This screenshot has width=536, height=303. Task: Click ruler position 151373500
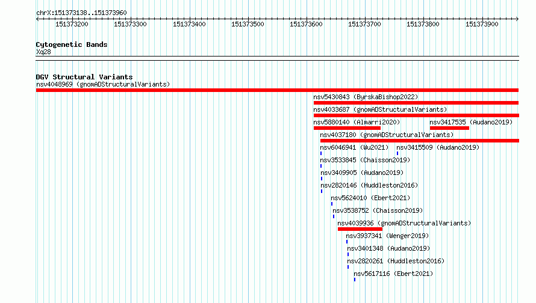248,24
